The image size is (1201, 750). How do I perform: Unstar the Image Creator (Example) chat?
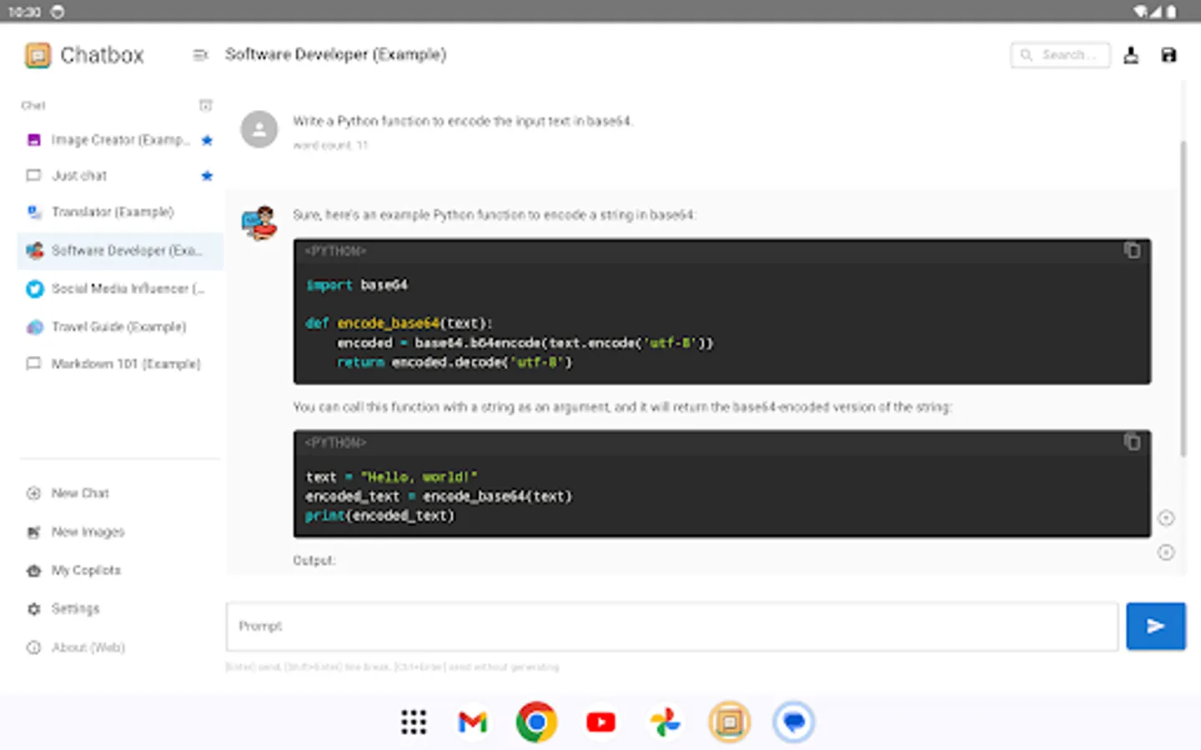207,140
